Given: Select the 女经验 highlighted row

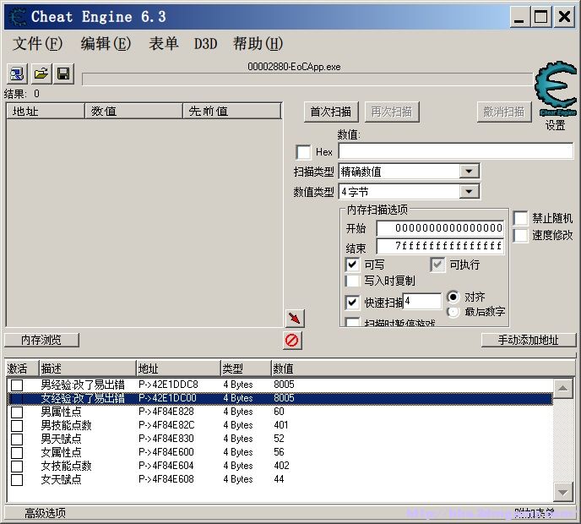Looking at the screenshot, I should tap(280, 398).
